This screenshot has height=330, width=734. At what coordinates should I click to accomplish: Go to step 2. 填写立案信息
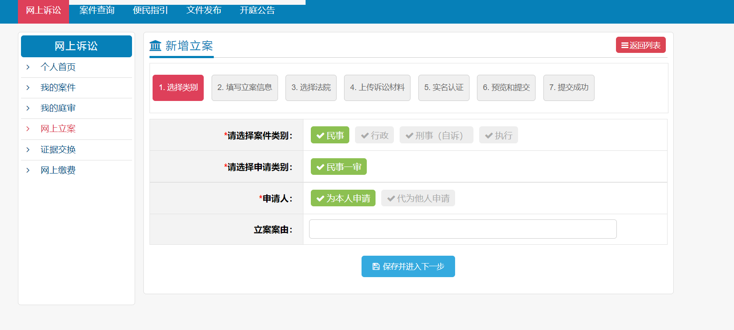[x=245, y=87]
